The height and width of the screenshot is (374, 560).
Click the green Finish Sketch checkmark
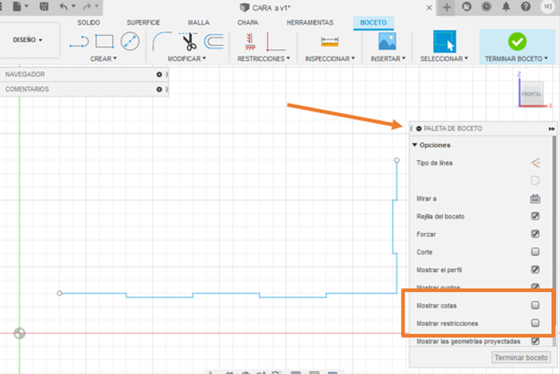[517, 41]
